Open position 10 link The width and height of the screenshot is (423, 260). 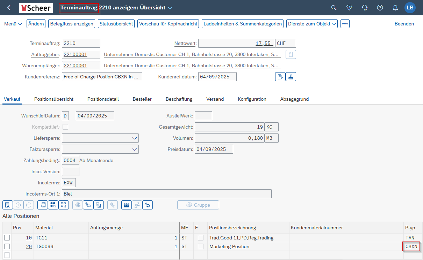(29, 238)
